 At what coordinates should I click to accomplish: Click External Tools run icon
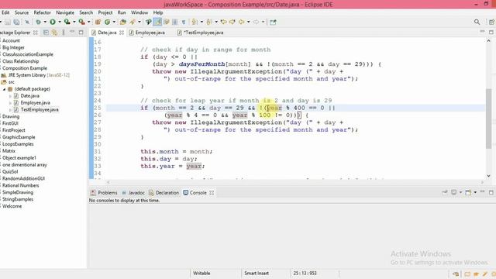click(x=81, y=22)
